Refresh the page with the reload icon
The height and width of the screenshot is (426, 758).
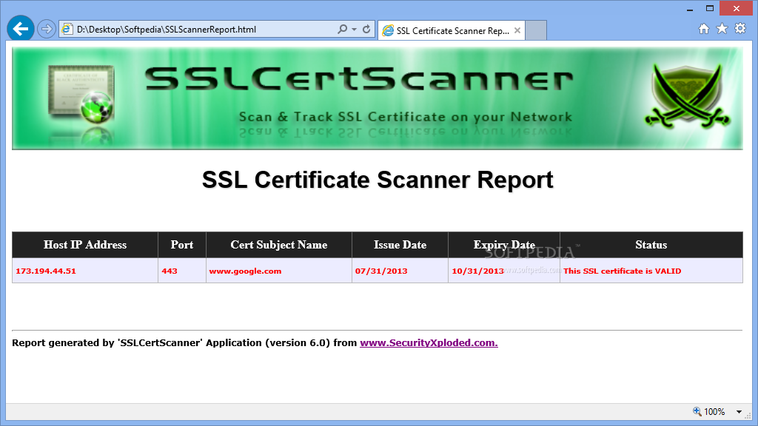(366, 30)
